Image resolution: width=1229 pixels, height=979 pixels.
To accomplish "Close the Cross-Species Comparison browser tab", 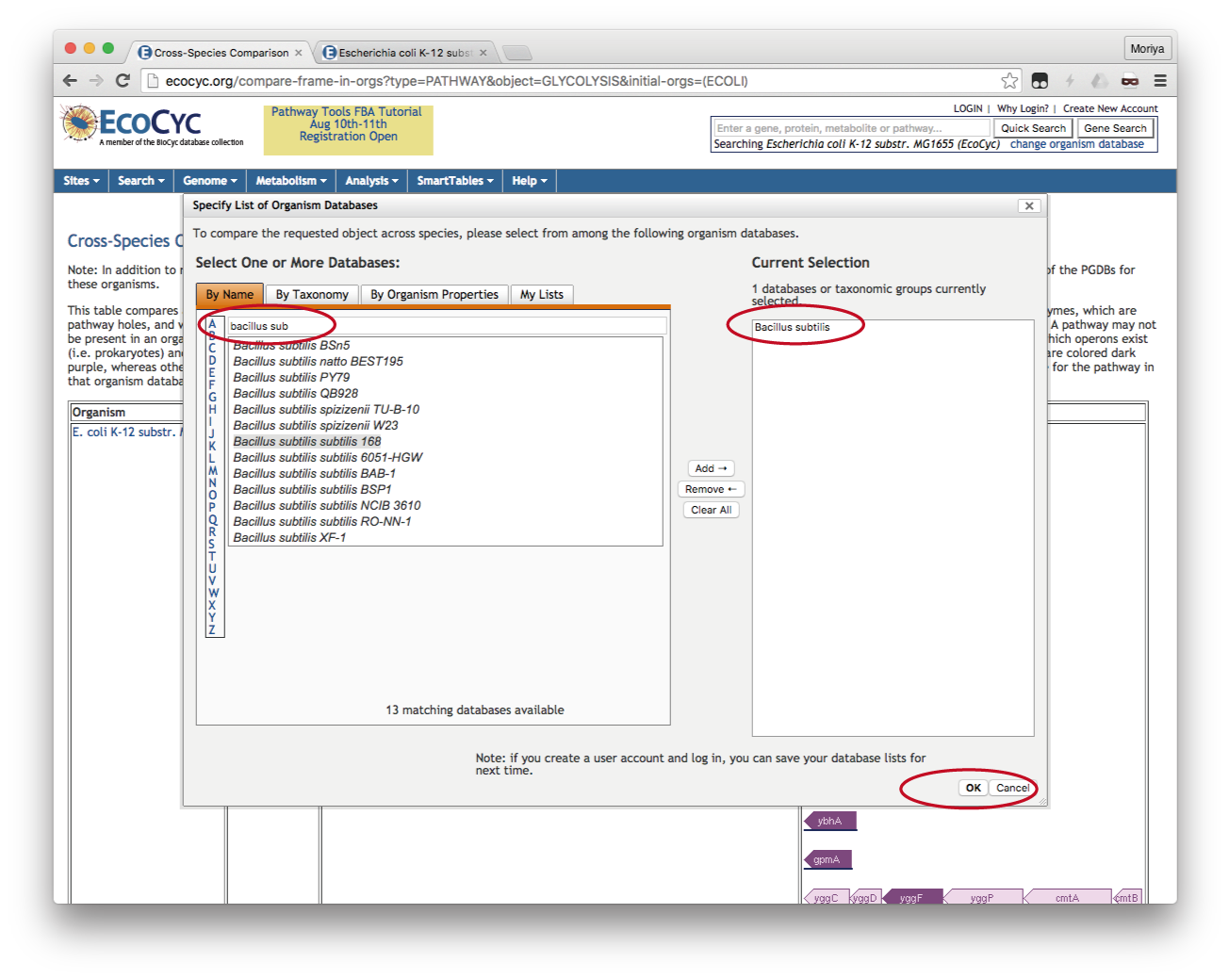I will pos(299,53).
